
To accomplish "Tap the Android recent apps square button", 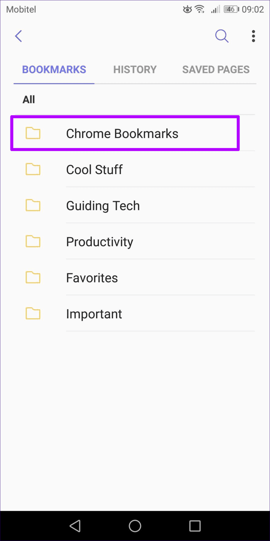I will (195, 526).
